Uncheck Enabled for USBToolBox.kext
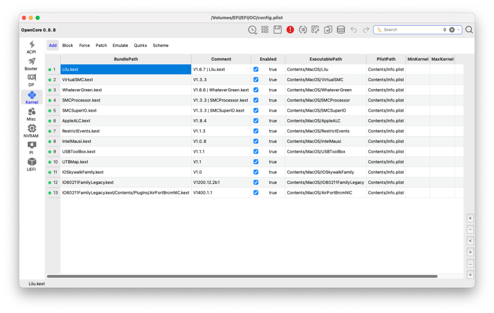494x313 pixels. click(256, 152)
